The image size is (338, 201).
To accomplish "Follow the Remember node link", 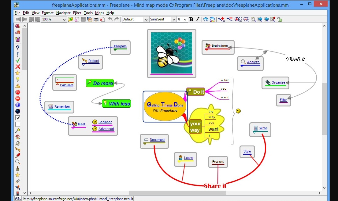I will [x=62, y=106].
